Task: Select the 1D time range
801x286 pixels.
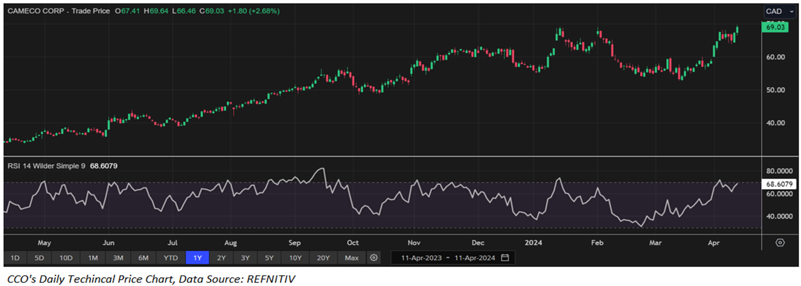Action: click(x=15, y=257)
